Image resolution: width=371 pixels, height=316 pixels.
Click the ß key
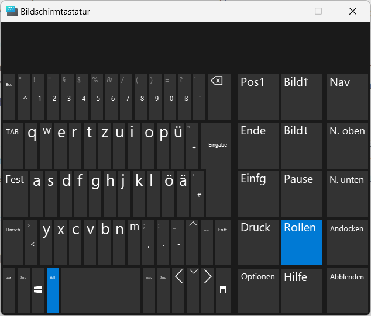tap(185, 97)
